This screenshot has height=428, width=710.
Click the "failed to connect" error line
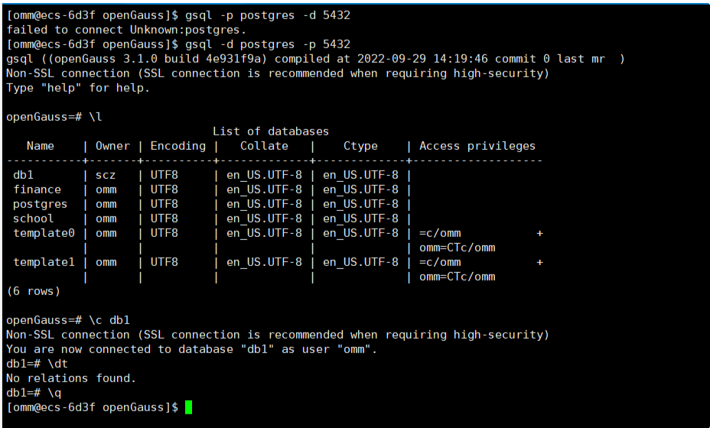pyautogui.click(x=126, y=30)
